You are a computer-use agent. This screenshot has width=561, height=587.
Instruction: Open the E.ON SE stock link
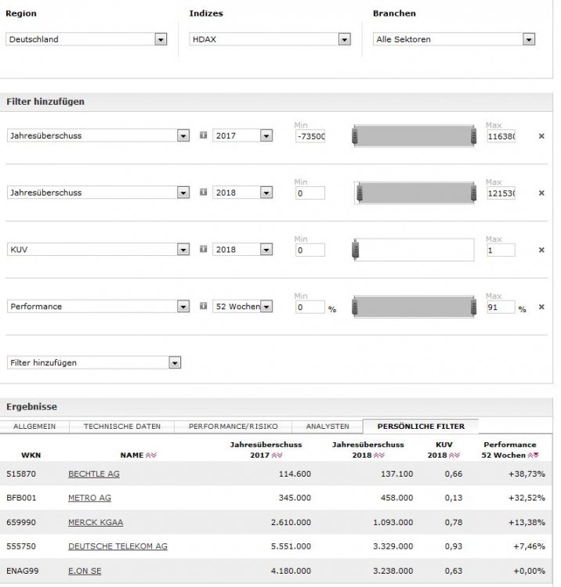pos(85,571)
